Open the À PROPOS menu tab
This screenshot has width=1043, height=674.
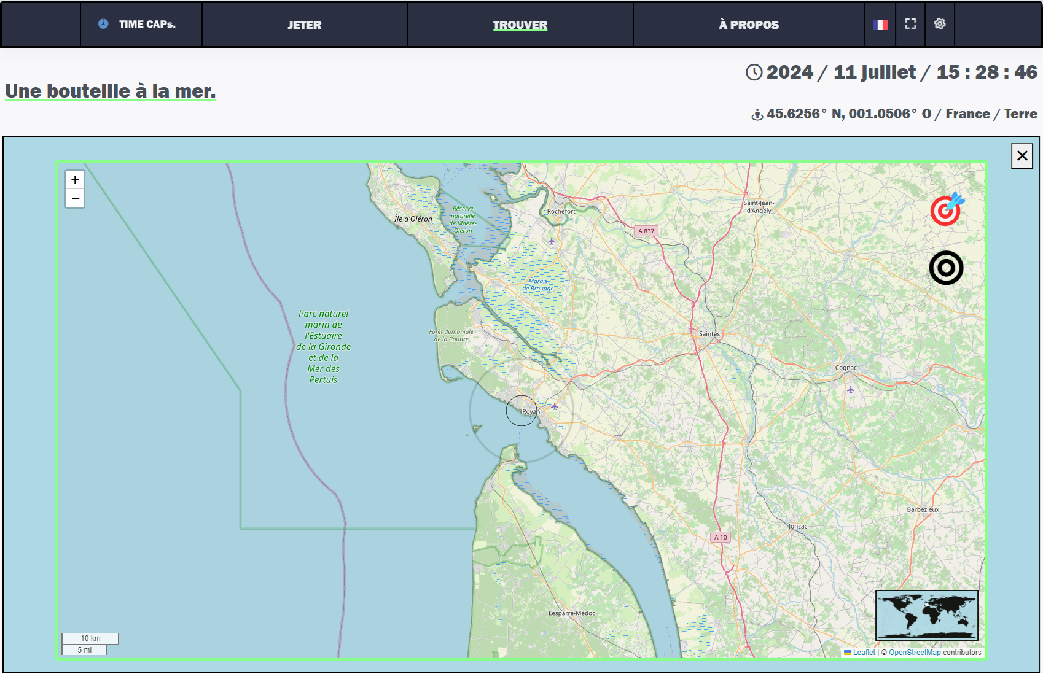tap(749, 25)
